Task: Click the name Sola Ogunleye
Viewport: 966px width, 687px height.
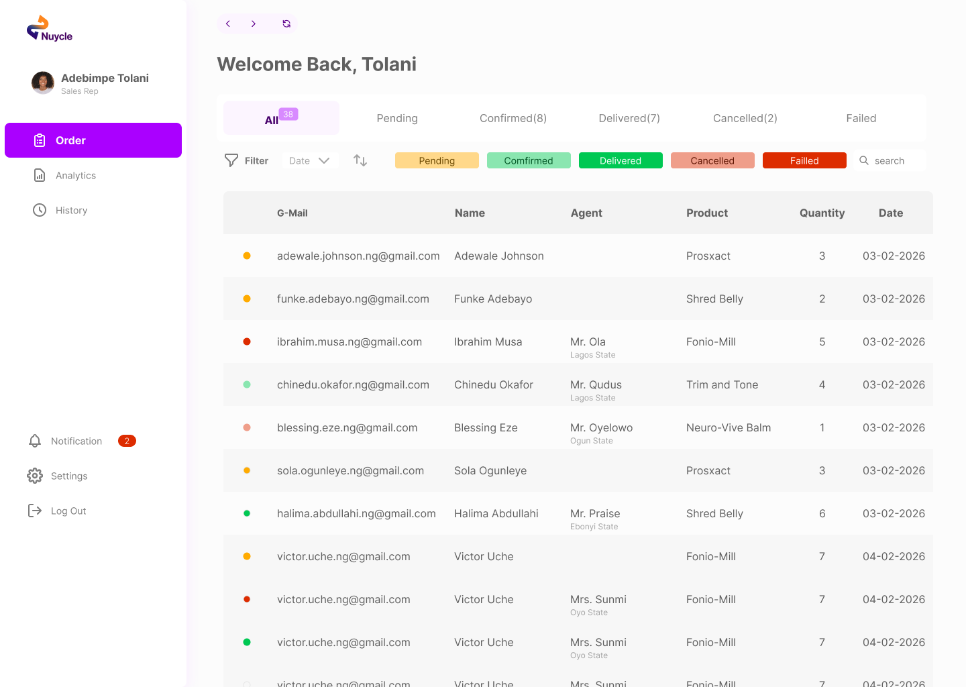Action: point(490,470)
